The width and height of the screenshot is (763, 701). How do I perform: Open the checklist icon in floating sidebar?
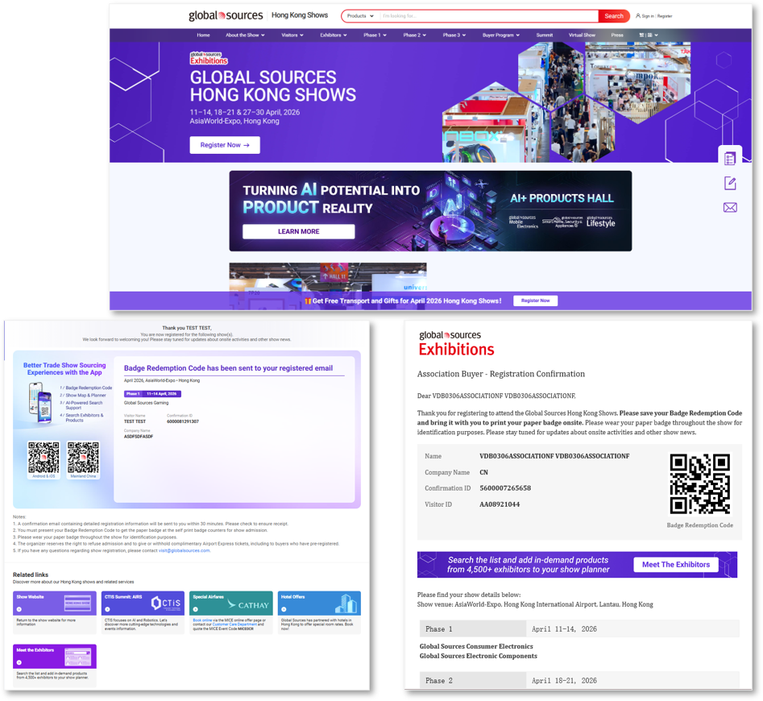729,159
